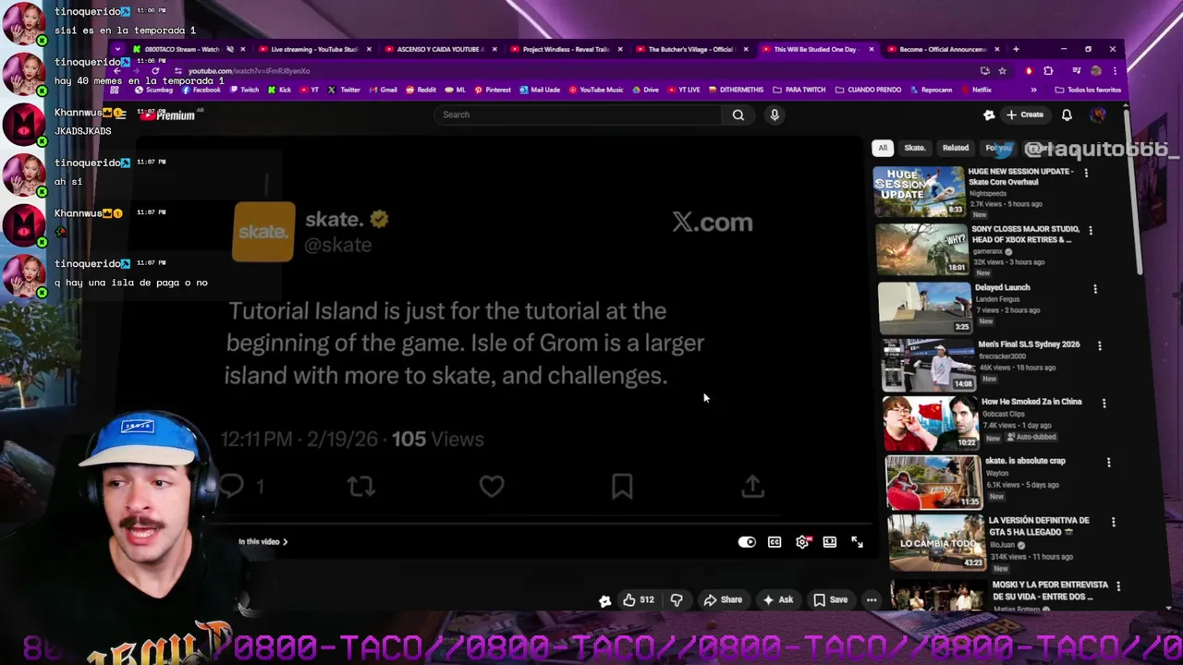
Task: Toggle the autoplay switch in player
Action: pyautogui.click(x=747, y=542)
